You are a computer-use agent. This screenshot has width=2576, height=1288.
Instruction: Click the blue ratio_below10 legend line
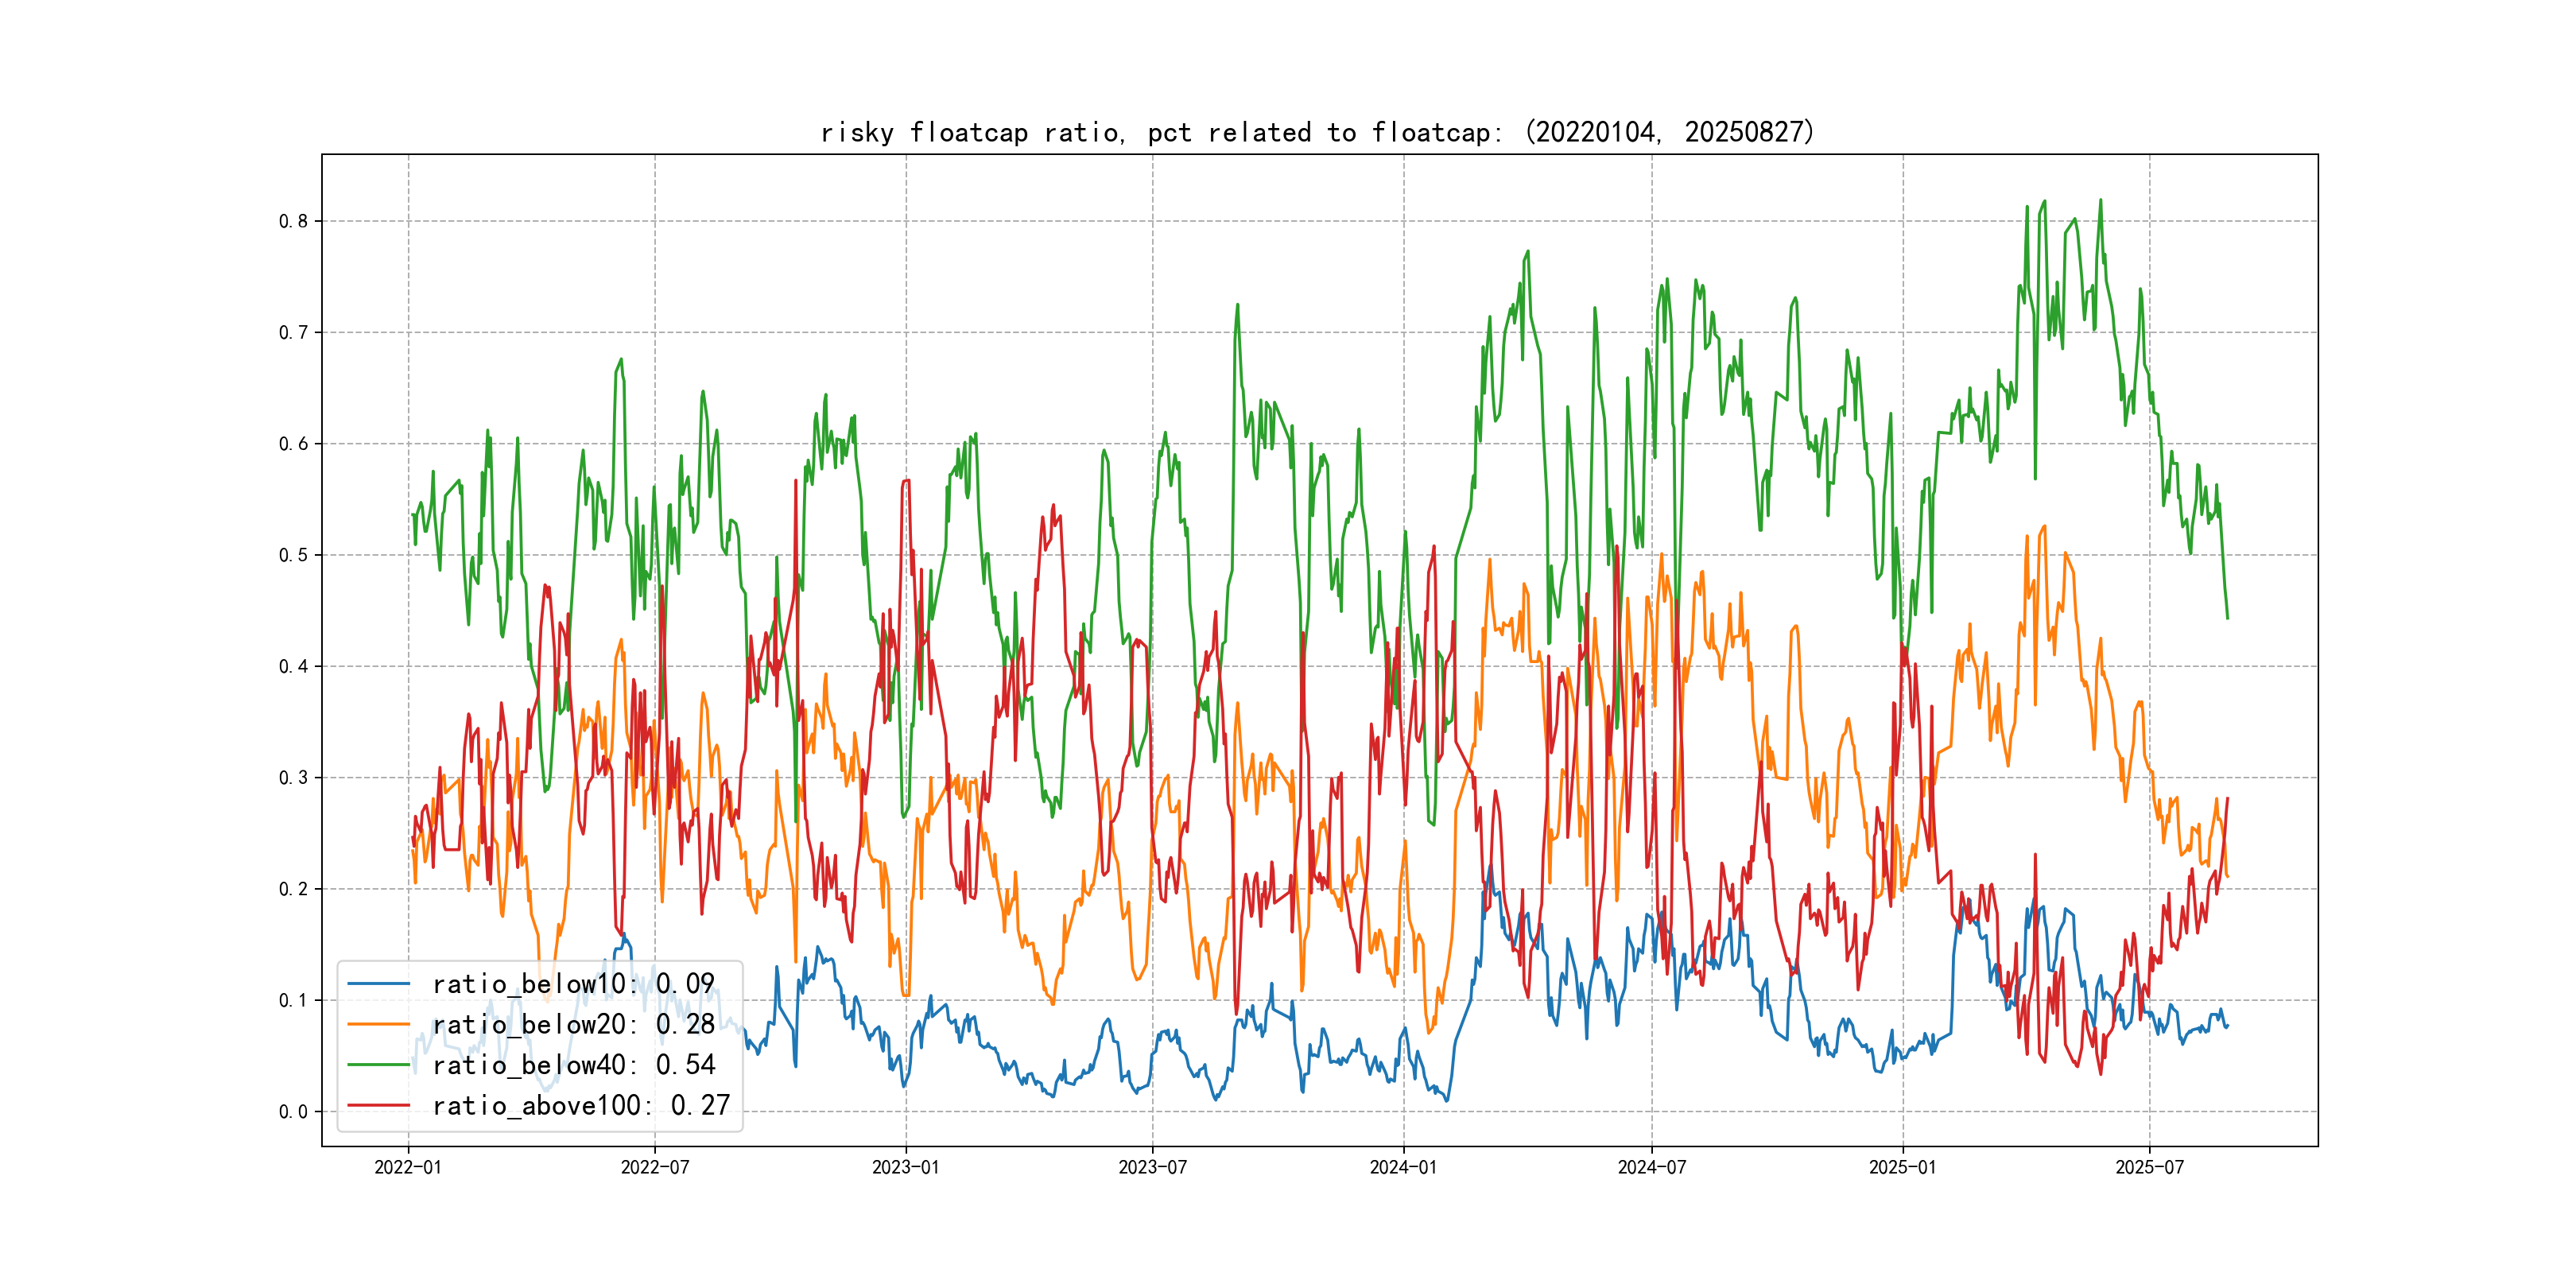click(x=378, y=984)
